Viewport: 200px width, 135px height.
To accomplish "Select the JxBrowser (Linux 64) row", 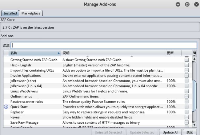I will [98, 86].
